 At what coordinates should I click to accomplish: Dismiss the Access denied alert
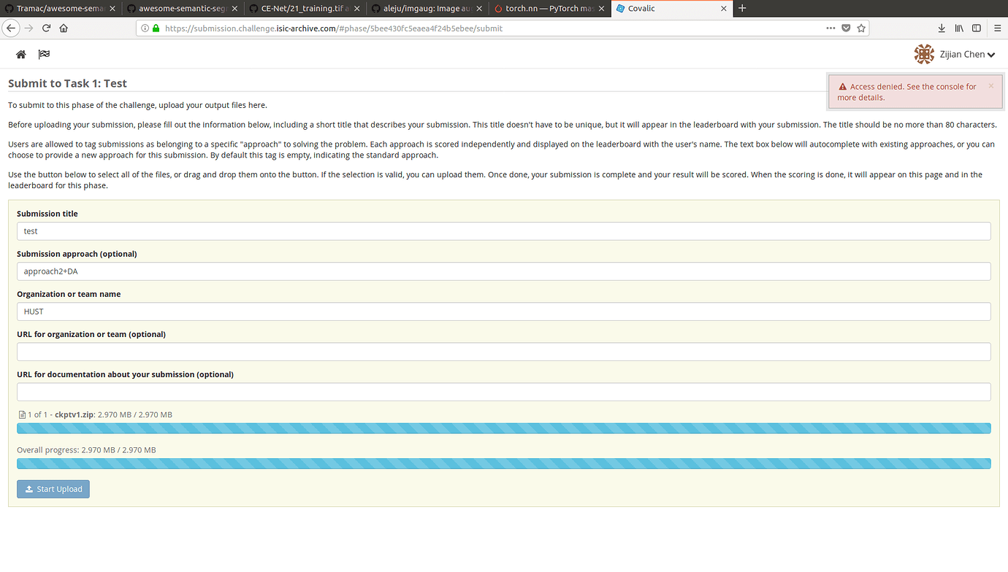[990, 86]
